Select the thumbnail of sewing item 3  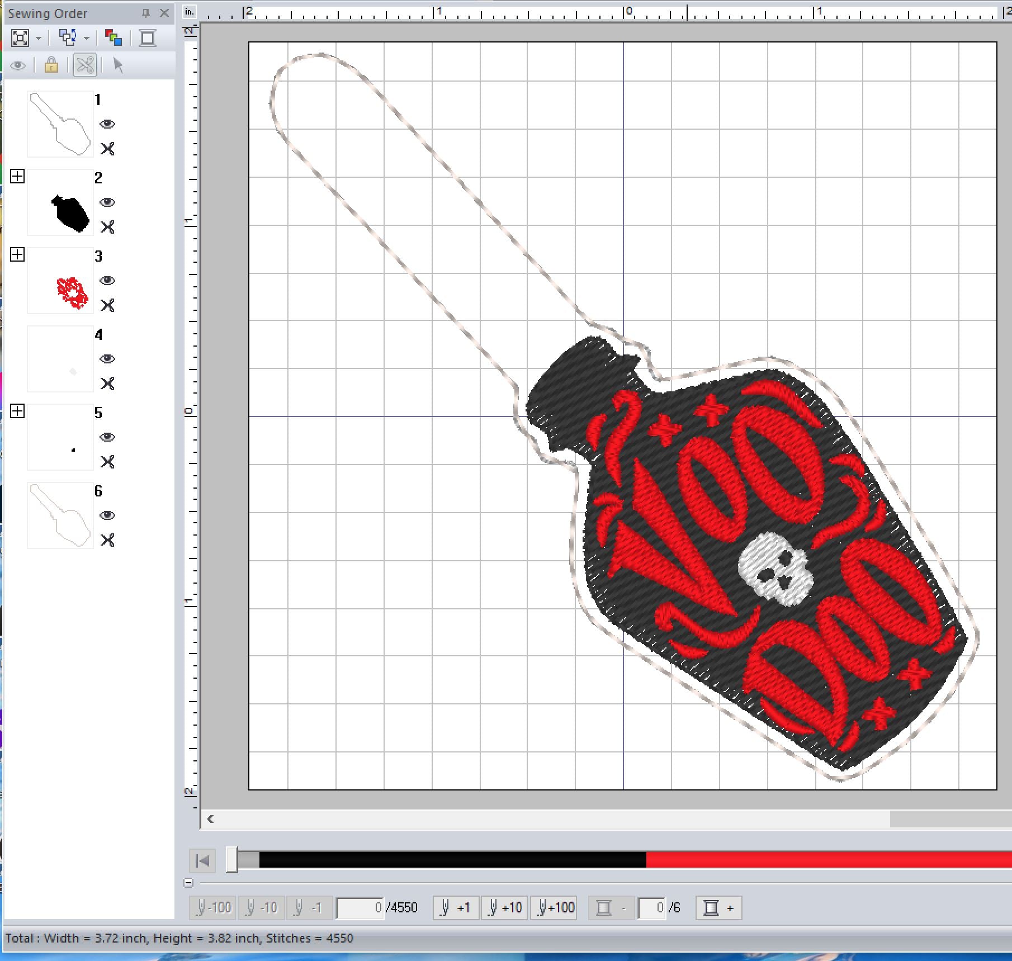tap(60, 281)
